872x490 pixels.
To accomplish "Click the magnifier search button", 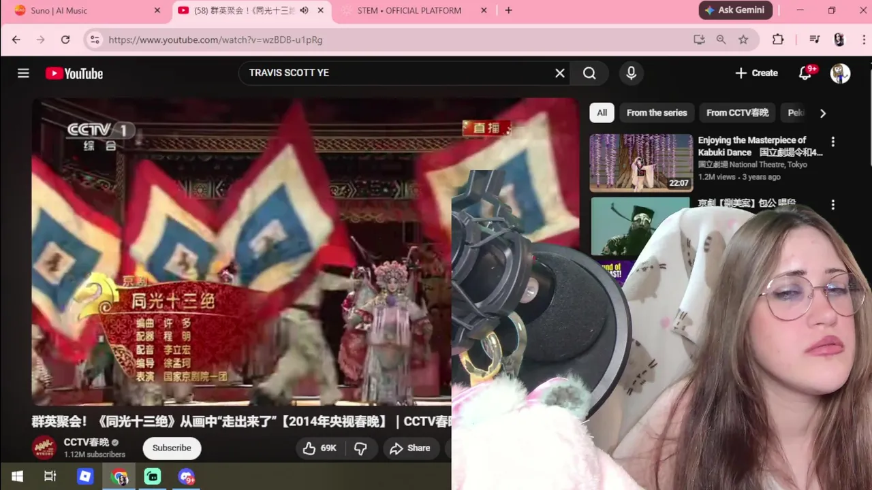I will [x=590, y=73].
